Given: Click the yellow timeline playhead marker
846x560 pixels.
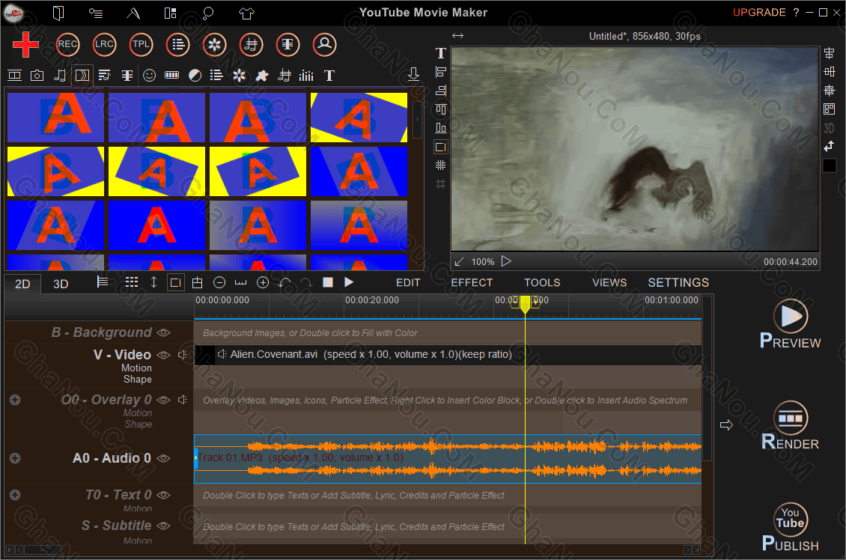Looking at the screenshot, I should pos(524,304).
